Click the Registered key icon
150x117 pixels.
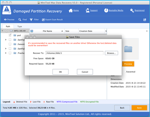[132, 11]
